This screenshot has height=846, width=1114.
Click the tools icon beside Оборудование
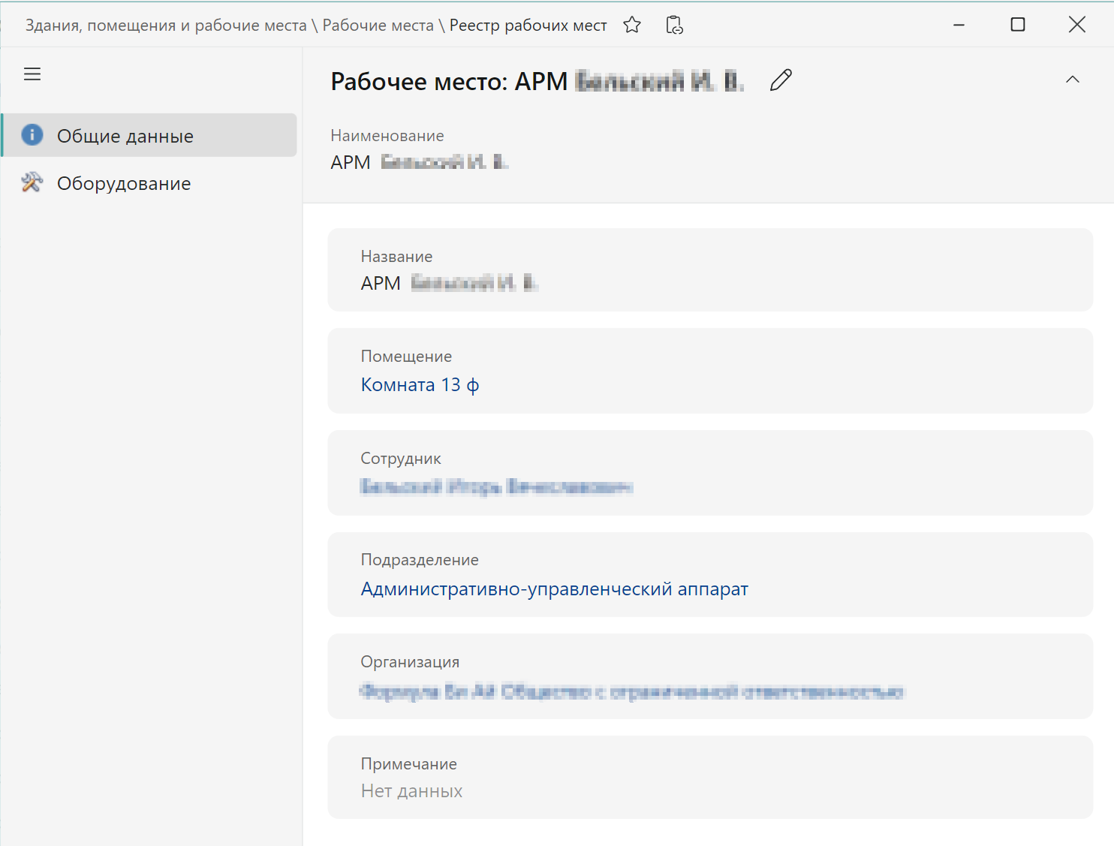pyautogui.click(x=32, y=182)
